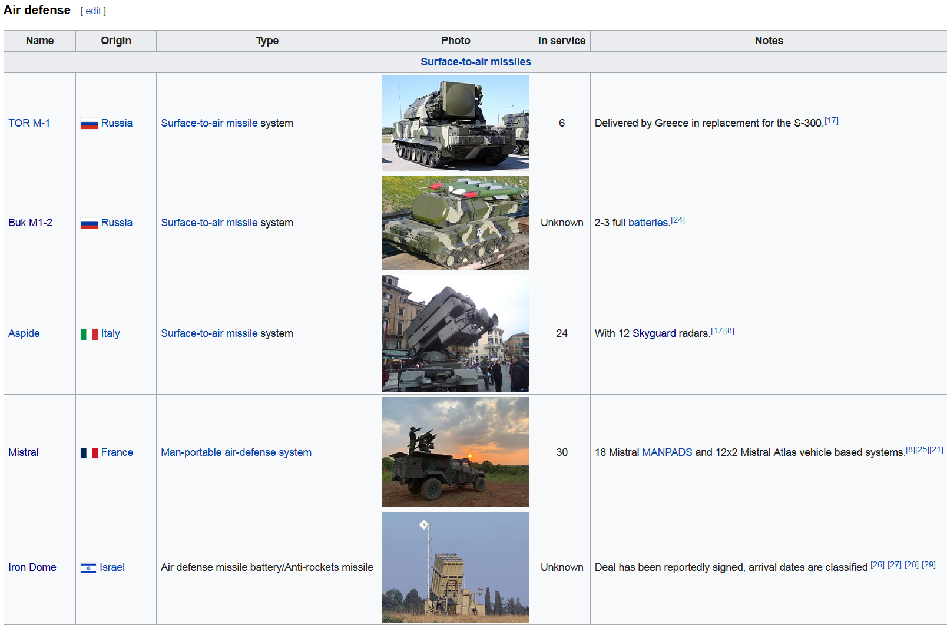Open the Man-portable air-defense system link
Viewport: 947px width, 625px height.
pos(236,452)
